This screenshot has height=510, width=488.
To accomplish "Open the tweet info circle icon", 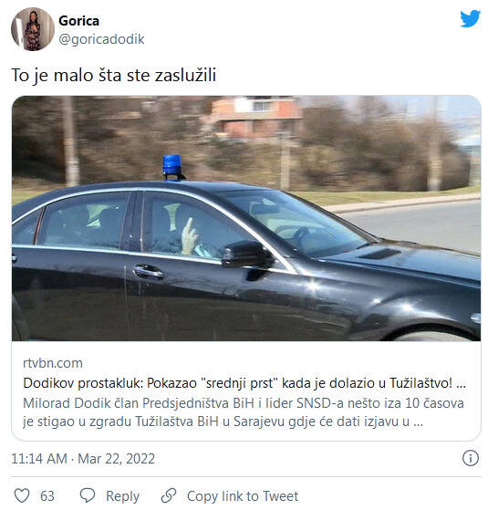I will 470,458.
